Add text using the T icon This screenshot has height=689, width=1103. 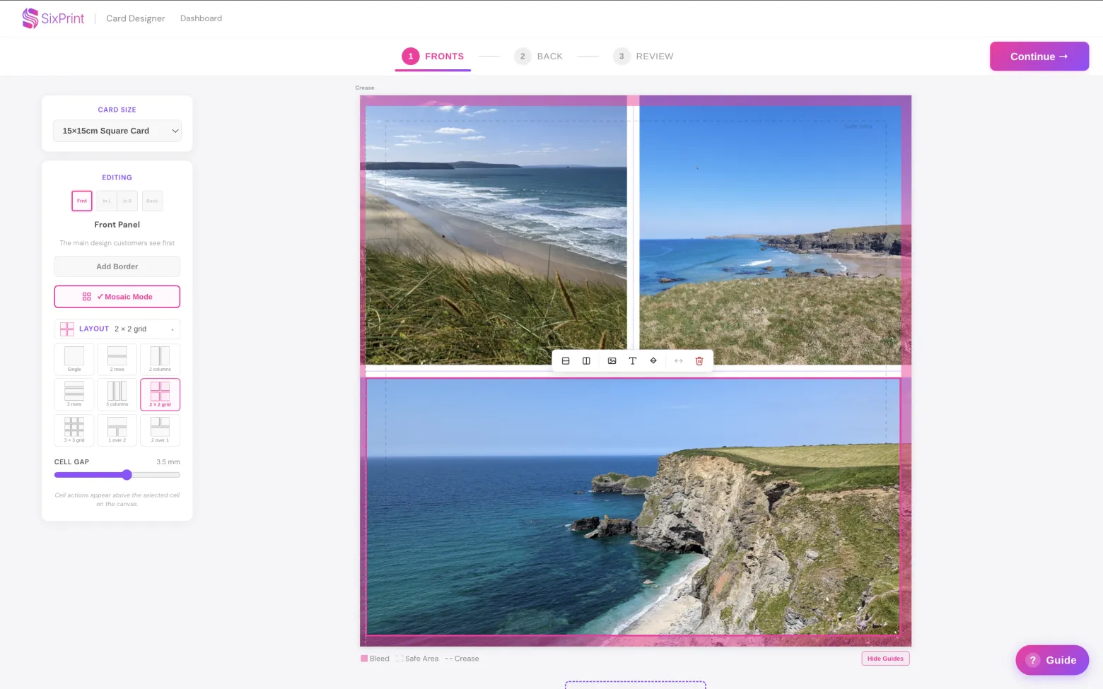tap(633, 361)
